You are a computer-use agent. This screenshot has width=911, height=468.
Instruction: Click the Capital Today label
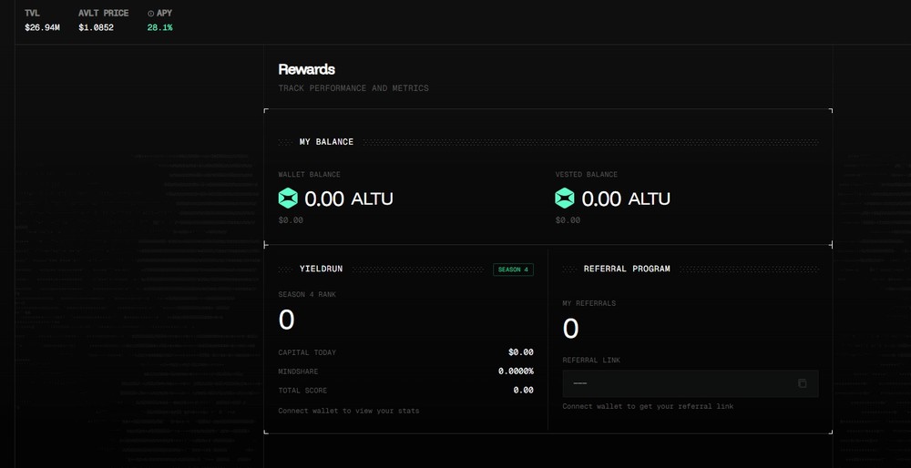pyautogui.click(x=307, y=352)
